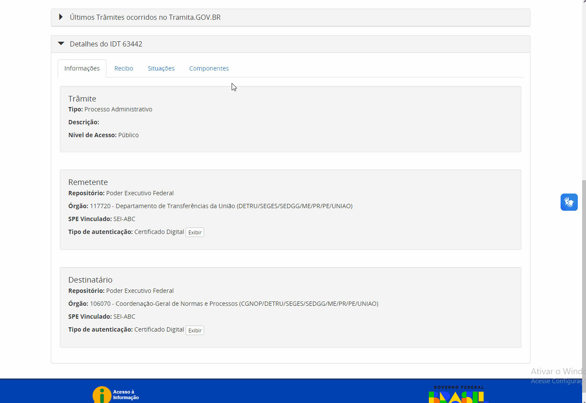Switch to the Recibo tab

pyautogui.click(x=124, y=68)
